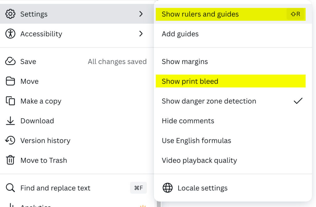Select Show rulers and guides
Viewport: 316px width, 207px height.
[200, 14]
